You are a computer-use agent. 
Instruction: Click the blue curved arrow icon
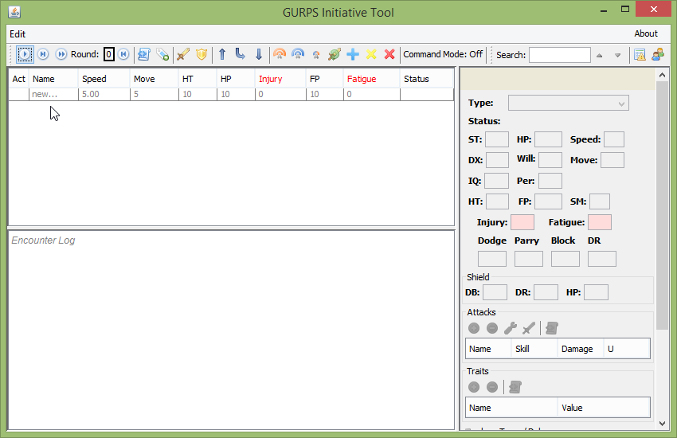click(240, 54)
